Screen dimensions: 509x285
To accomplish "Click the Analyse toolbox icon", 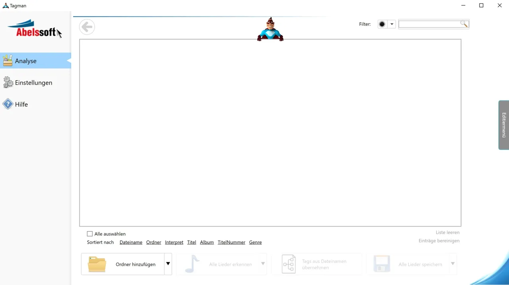I will click(x=8, y=61).
